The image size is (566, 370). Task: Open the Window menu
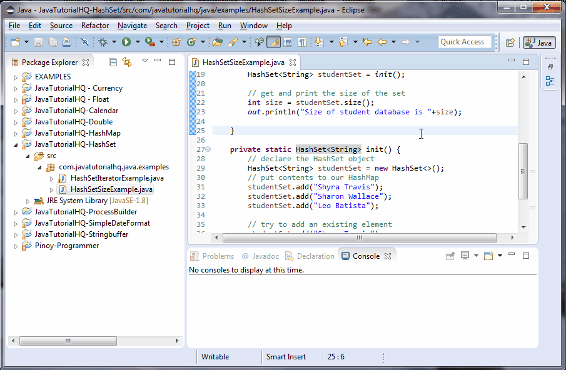click(x=254, y=26)
